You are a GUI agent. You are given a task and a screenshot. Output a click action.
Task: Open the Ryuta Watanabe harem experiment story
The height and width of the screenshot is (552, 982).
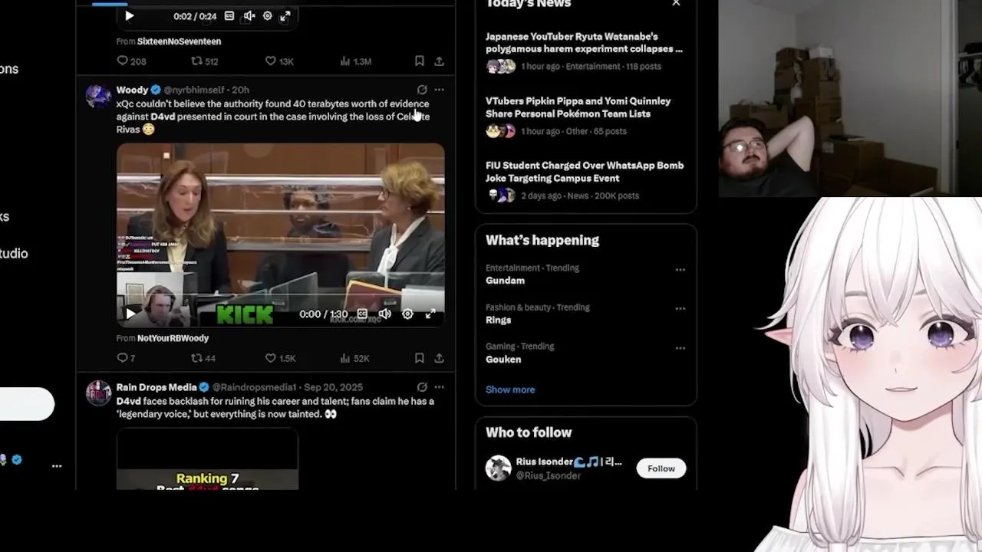point(584,43)
